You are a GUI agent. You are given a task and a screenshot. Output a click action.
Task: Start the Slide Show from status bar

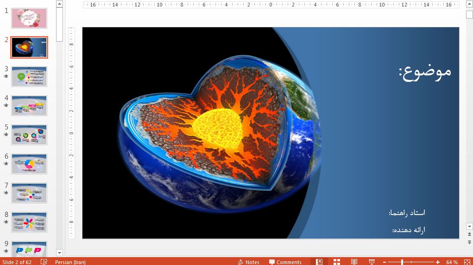click(x=372, y=262)
